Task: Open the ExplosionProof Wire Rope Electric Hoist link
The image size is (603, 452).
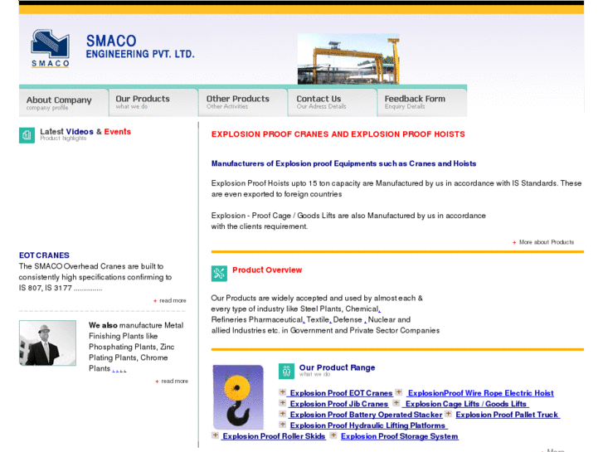Action: [481, 393]
